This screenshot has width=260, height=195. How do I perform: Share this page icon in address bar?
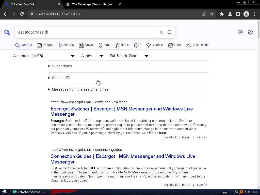203,14
